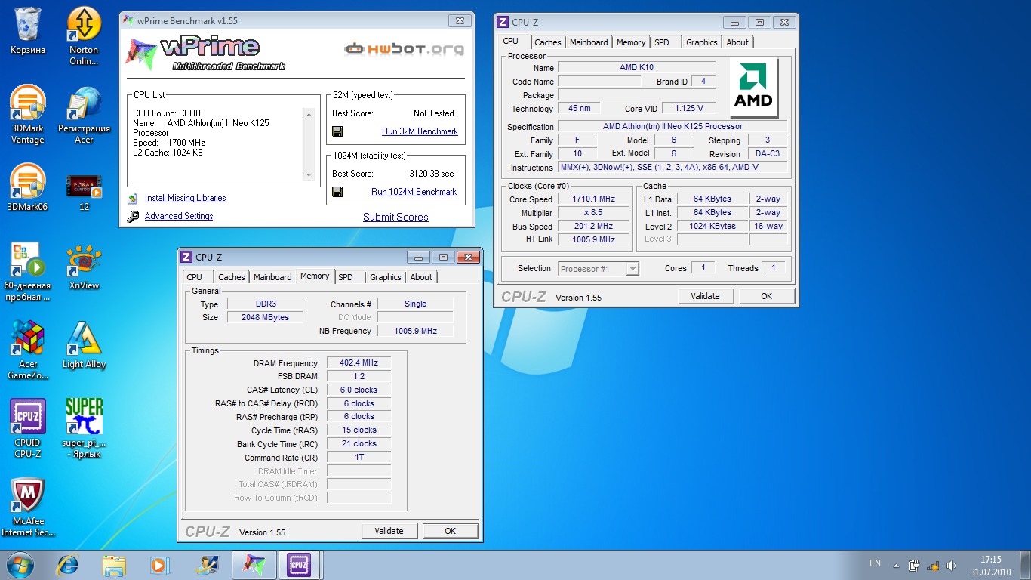Launch the 3DMark06 desktop shortcut
This screenshot has height=580, width=1031.
[28, 188]
